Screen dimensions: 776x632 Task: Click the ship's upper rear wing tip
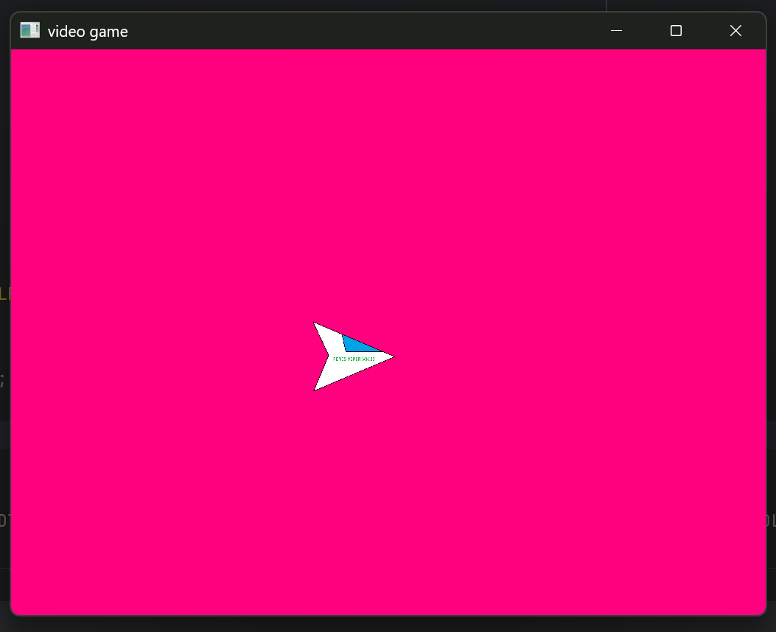[315, 324]
